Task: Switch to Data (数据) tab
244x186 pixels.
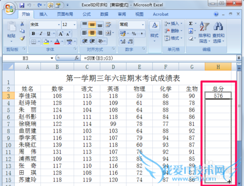Action: coord(104,14)
